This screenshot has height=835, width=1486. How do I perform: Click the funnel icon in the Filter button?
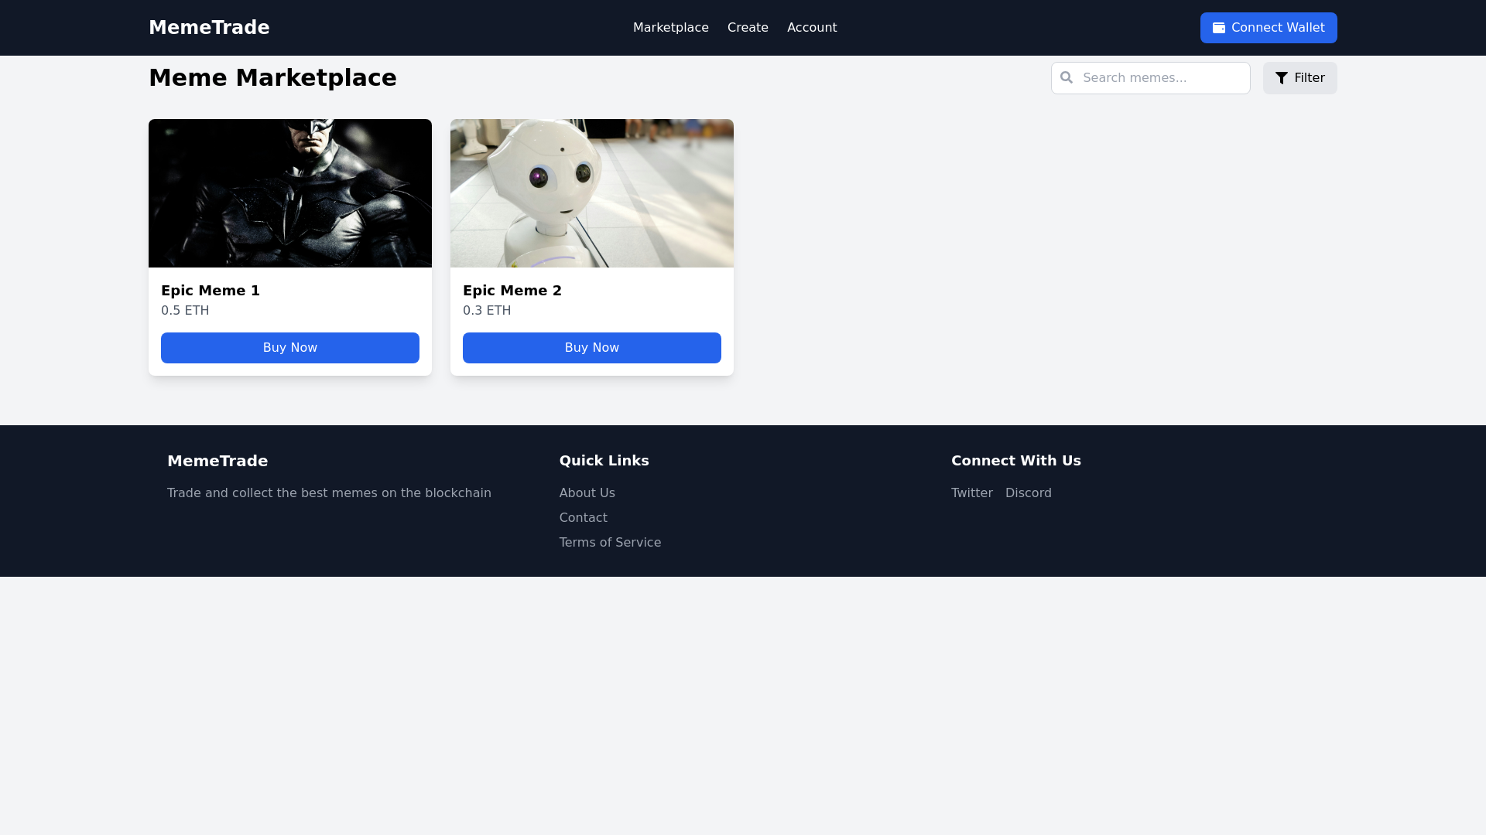[1282, 78]
